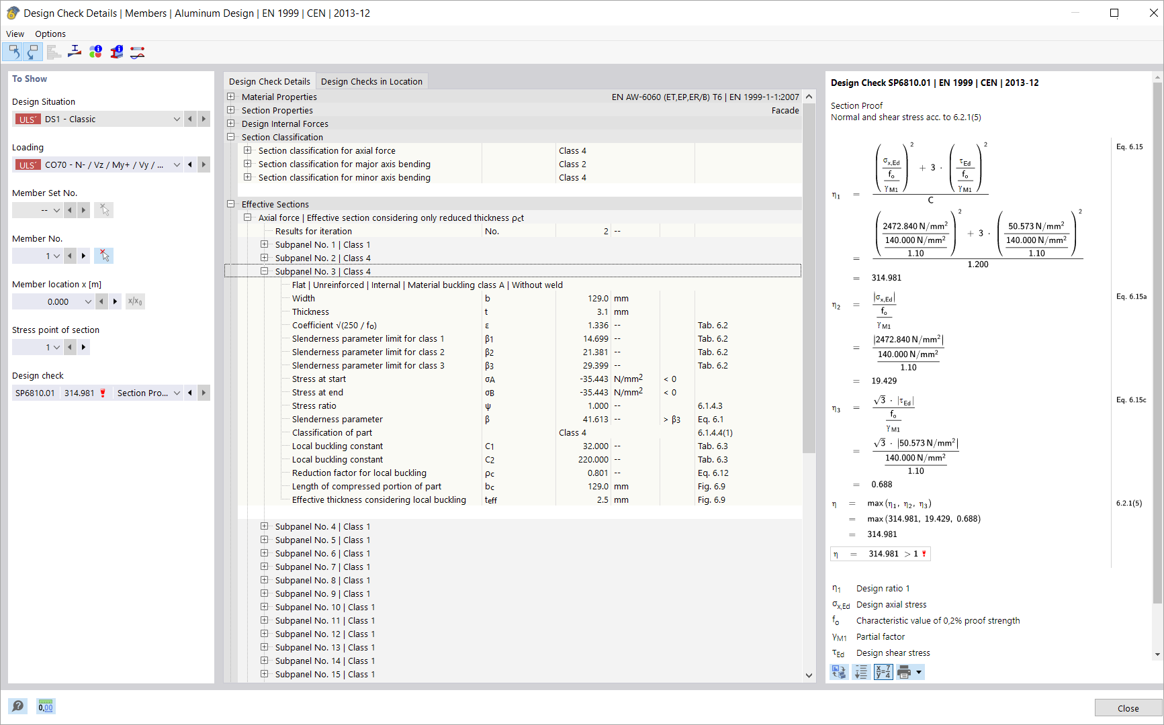Open the Options menu
Screen dimensions: 1164x725
pos(50,34)
